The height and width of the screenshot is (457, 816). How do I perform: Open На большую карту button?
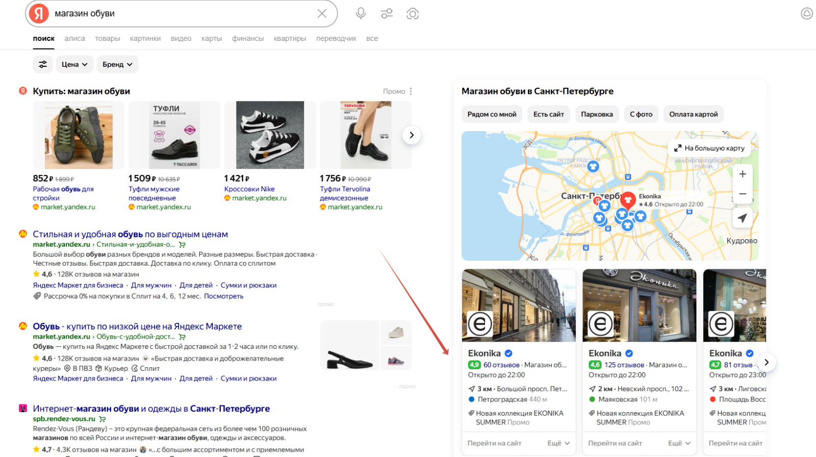(x=709, y=148)
